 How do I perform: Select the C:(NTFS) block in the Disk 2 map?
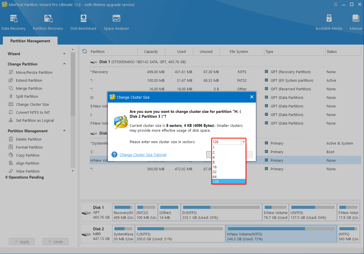[180, 233]
